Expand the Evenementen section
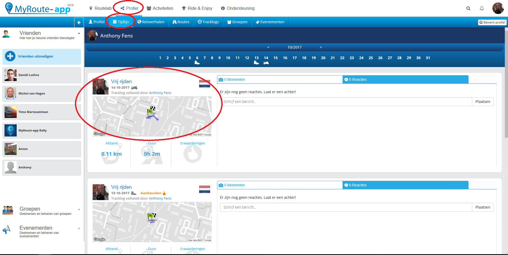Image resolution: width=508 pixels, height=255 pixels. point(79,229)
